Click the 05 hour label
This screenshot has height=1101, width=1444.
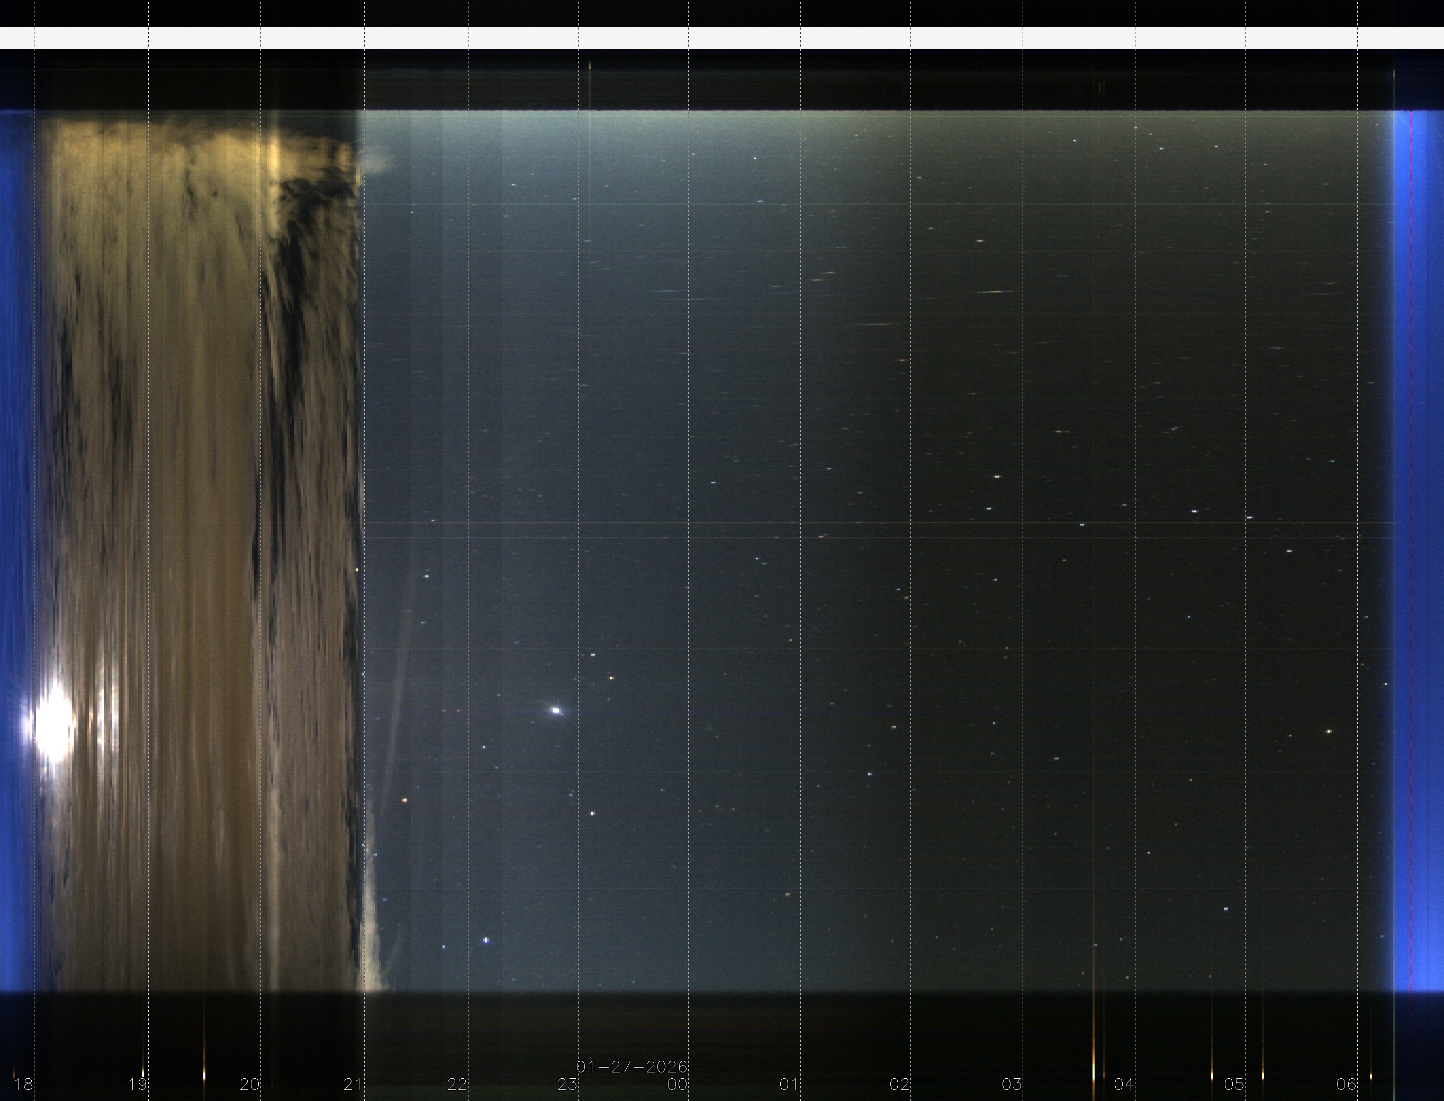1234,1084
